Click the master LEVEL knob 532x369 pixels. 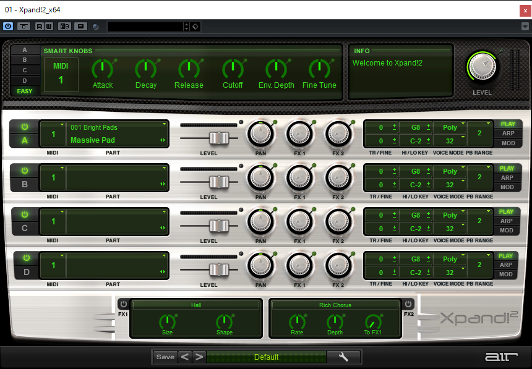click(482, 67)
